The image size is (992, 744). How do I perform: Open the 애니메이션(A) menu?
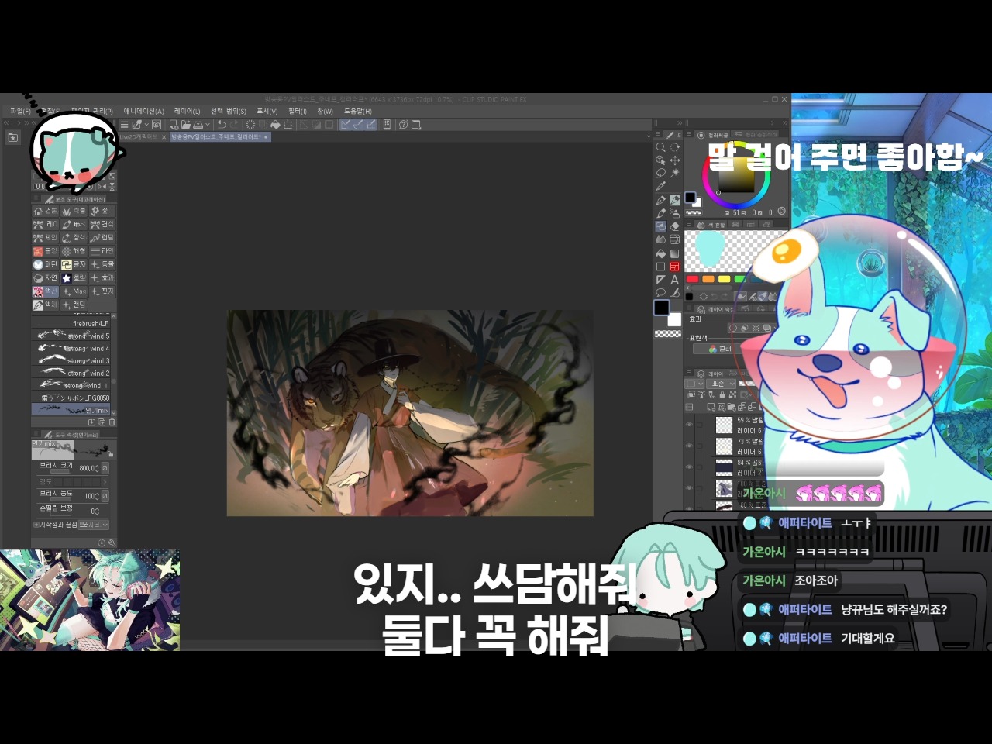(144, 112)
